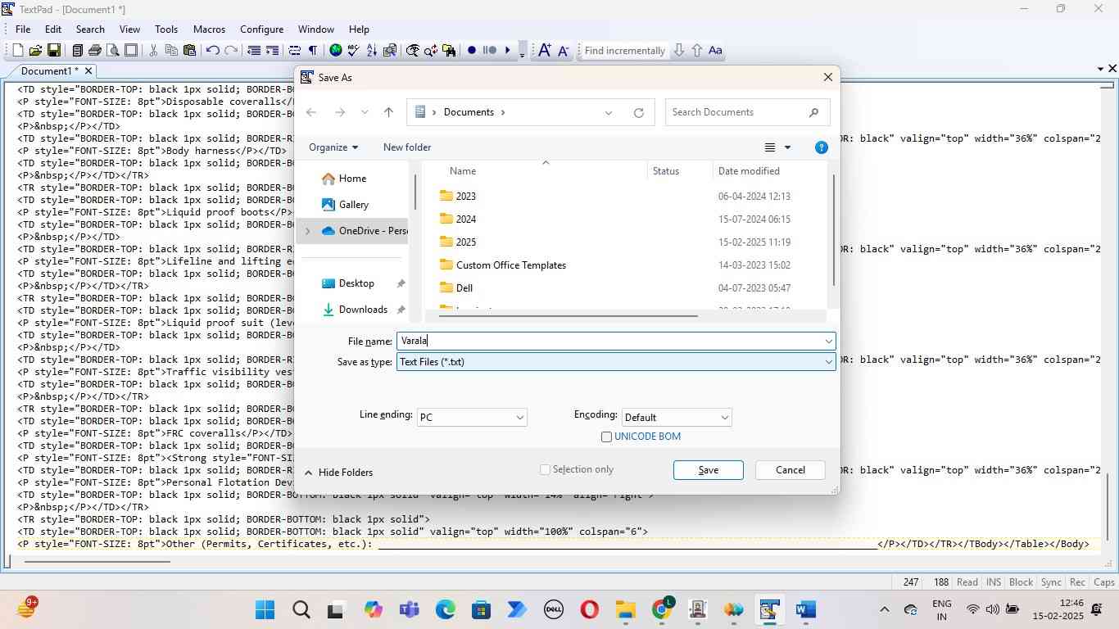Click Refresh in Save As address bar
1119x629 pixels.
639,113
